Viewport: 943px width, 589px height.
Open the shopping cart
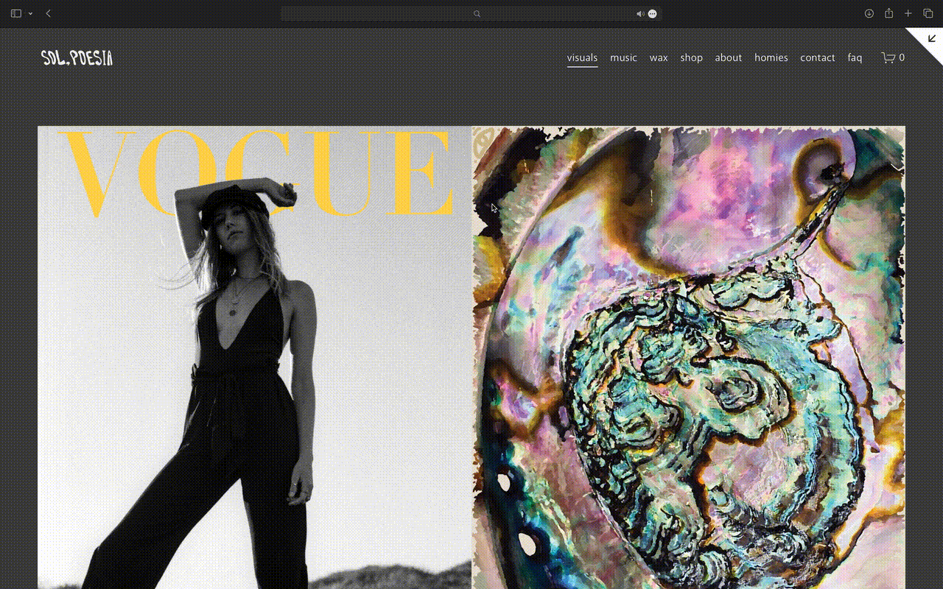893,57
